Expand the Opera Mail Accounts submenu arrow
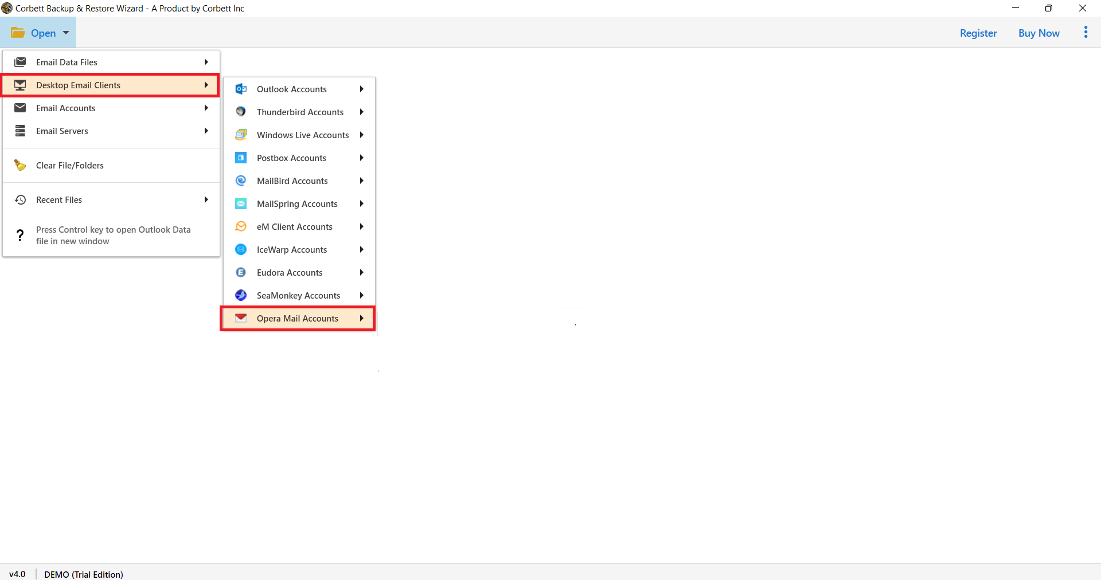This screenshot has height=580, width=1101. (x=362, y=318)
